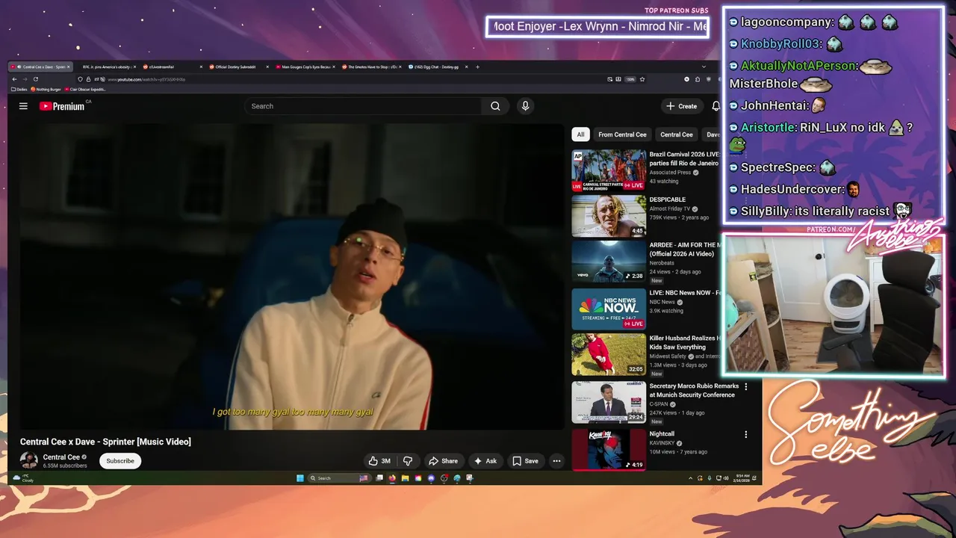Open weather widget on taskbar

point(23,478)
